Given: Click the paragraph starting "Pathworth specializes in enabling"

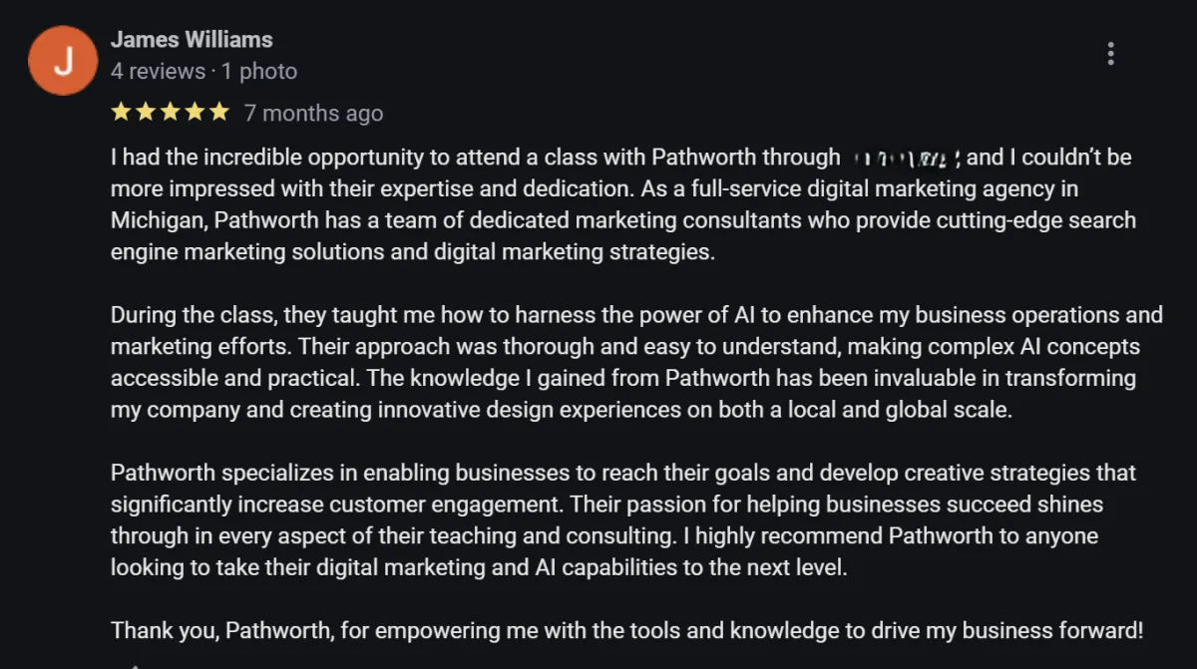Looking at the screenshot, I should [x=623, y=520].
